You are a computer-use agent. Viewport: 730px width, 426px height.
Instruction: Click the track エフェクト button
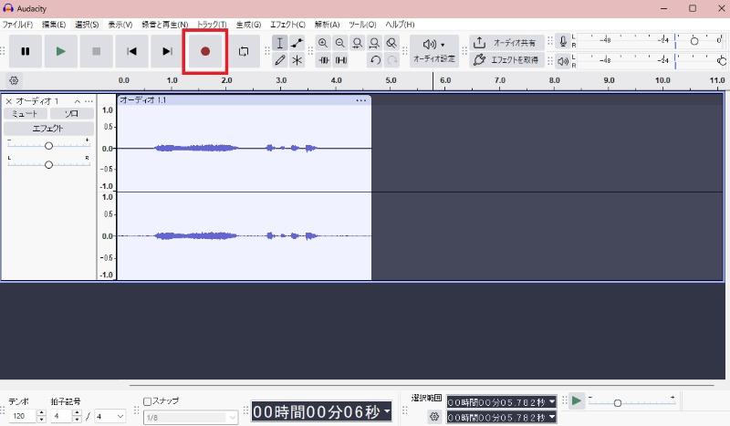point(48,129)
